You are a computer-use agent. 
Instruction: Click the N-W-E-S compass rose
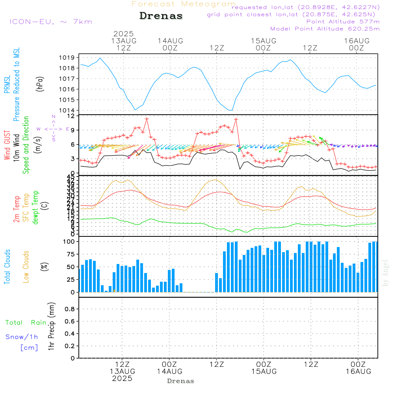coord(54,129)
